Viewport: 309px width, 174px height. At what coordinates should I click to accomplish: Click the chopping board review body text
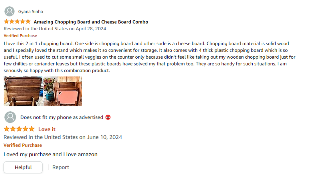tap(149, 57)
